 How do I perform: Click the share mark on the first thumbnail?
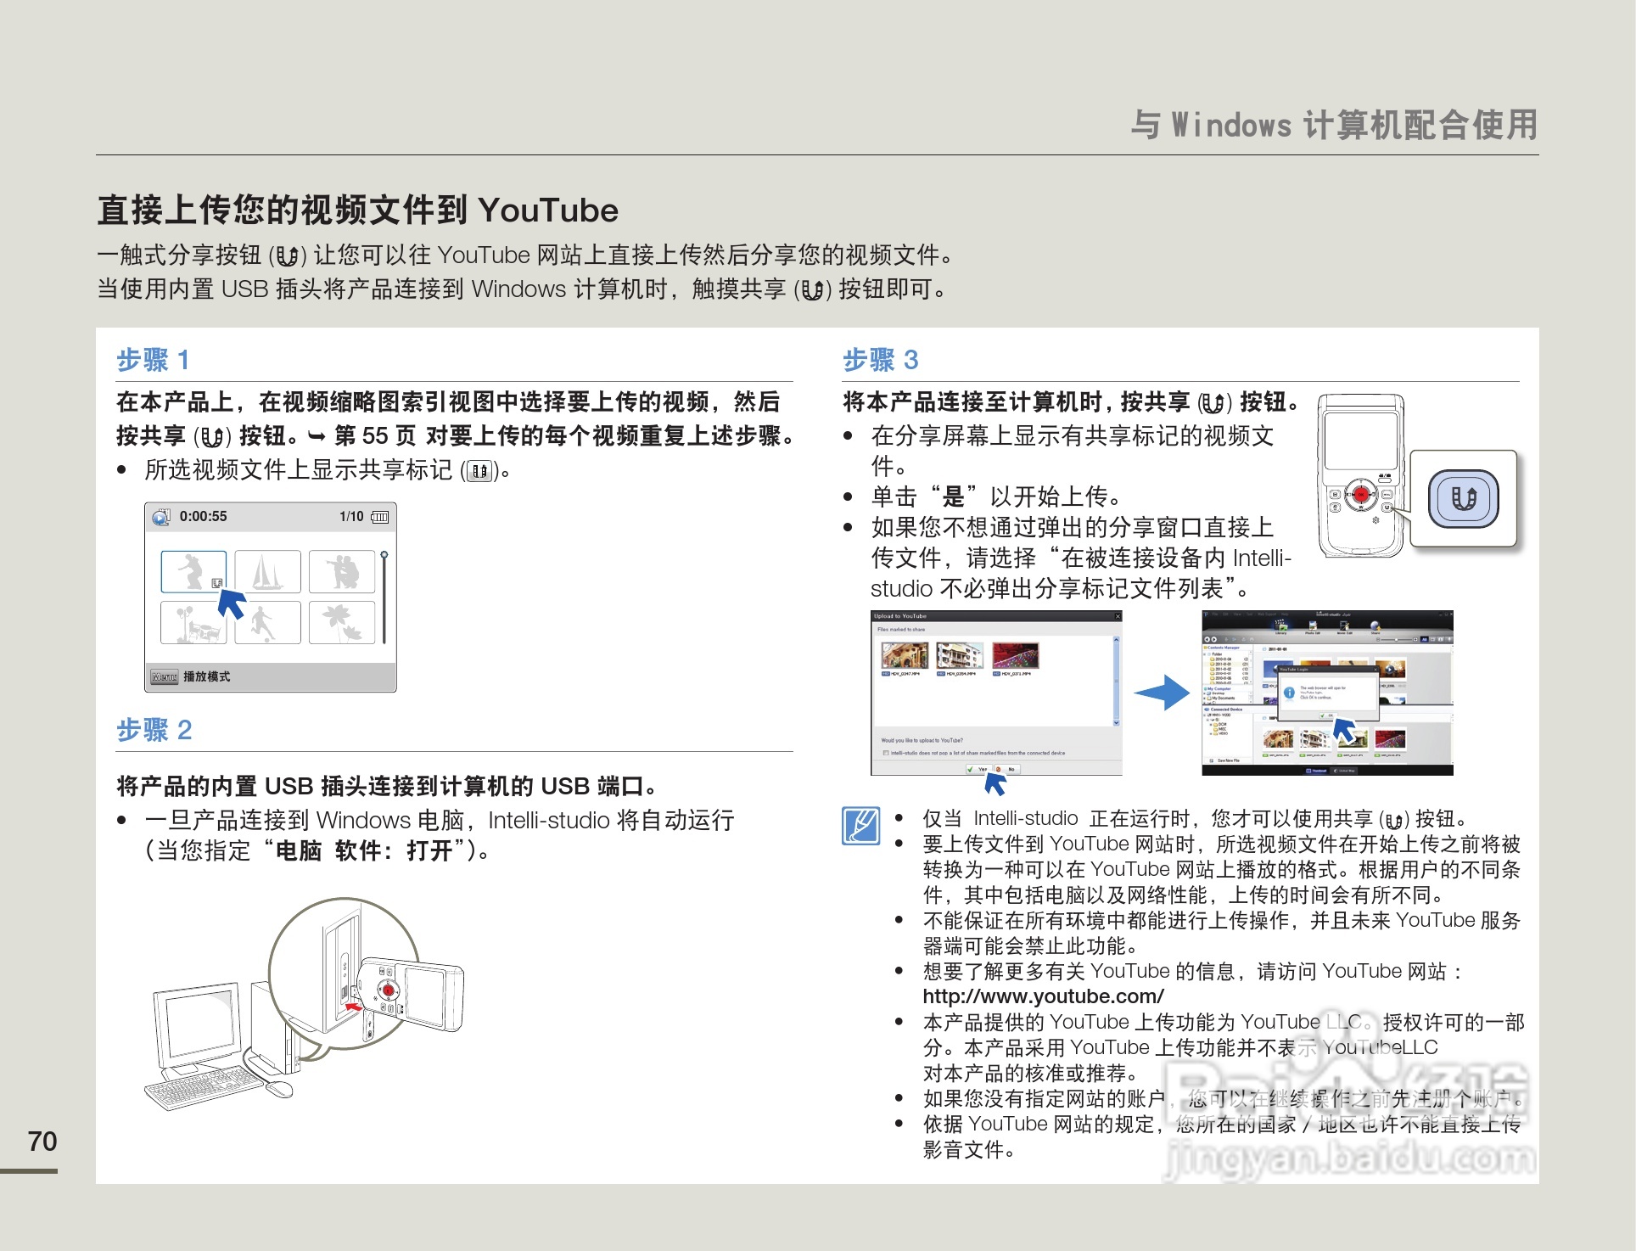217,583
